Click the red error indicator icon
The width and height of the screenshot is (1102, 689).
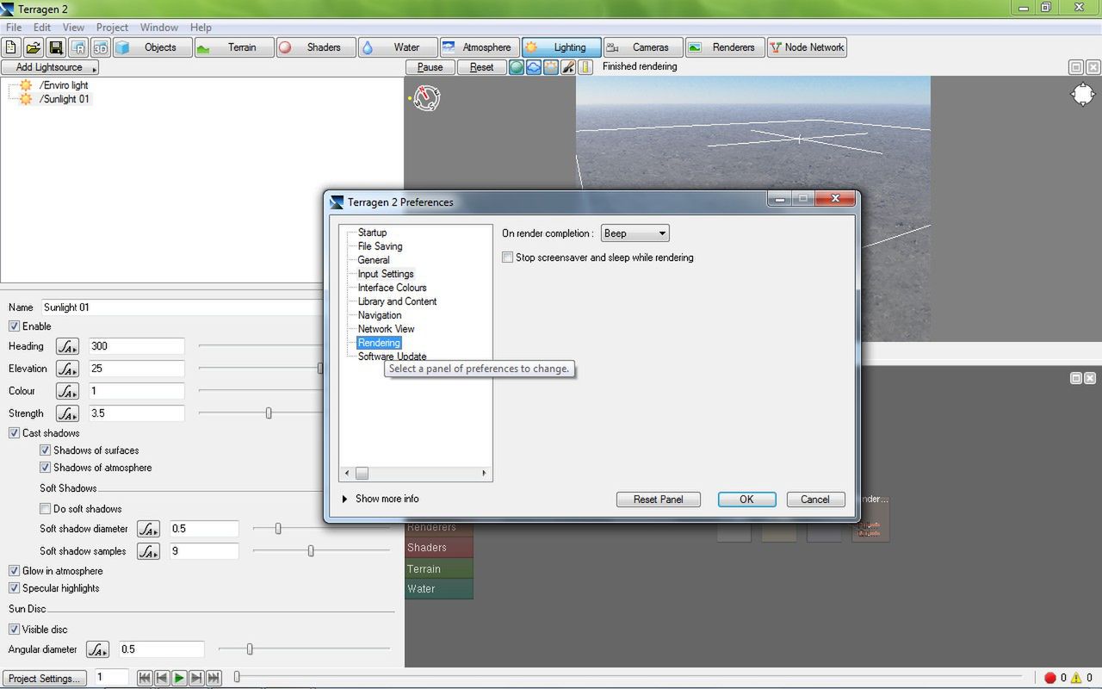coord(1049,678)
